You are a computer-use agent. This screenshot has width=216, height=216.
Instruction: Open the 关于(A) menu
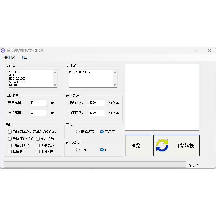tap(10, 58)
